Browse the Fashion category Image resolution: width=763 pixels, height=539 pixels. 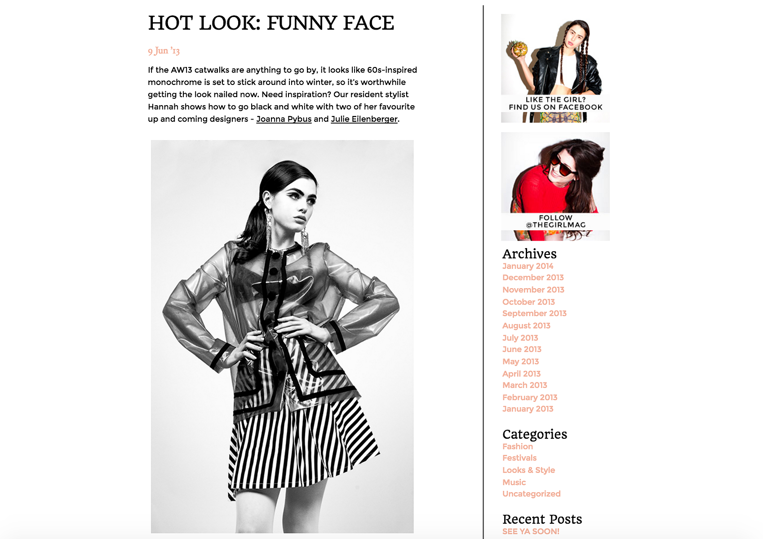pos(518,446)
